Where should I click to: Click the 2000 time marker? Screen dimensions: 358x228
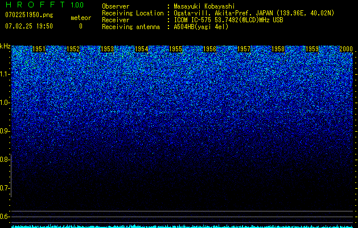pyautogui.click(x=346, y=49)
